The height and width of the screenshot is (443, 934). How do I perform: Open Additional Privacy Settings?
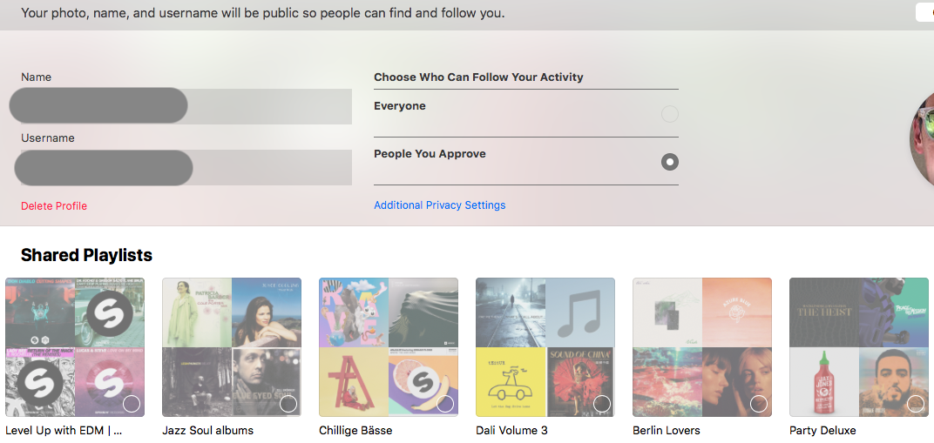440,205
